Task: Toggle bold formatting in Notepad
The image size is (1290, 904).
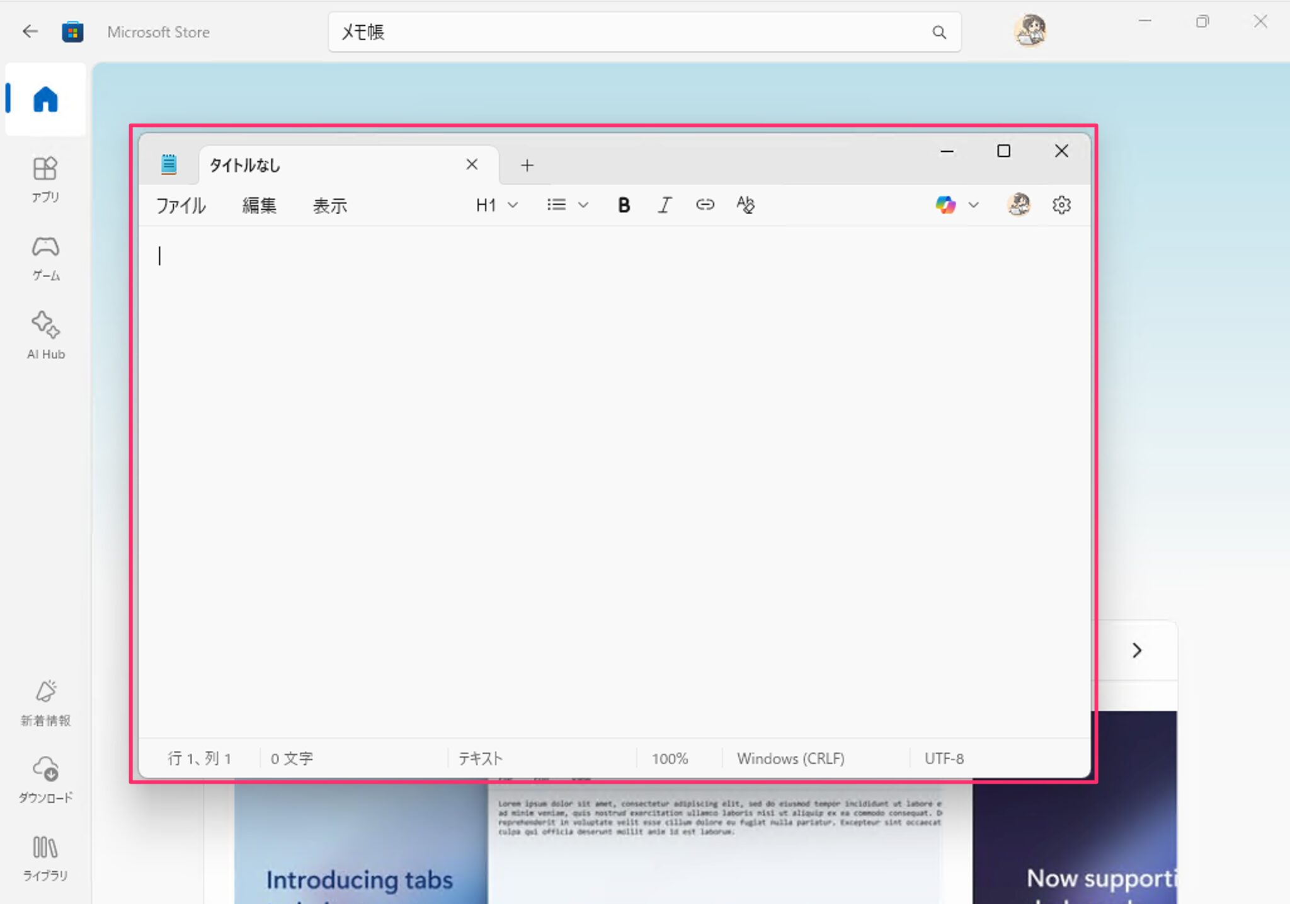Action: [622, 204]
